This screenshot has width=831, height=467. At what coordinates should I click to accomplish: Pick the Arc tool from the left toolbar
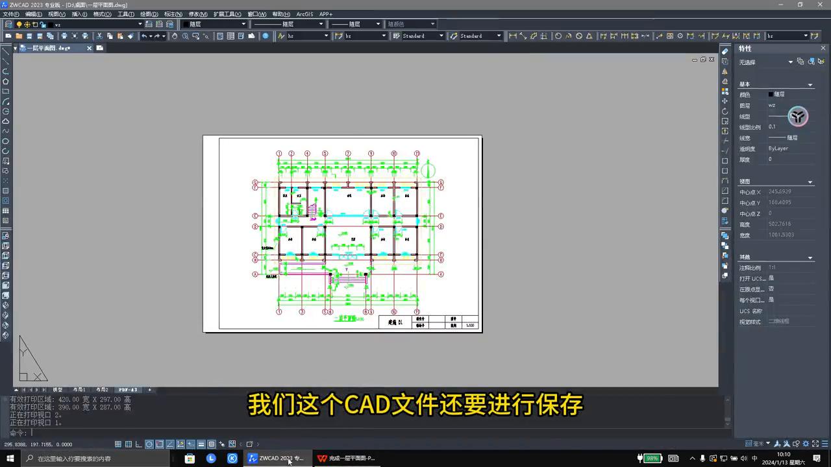(x=5, y=102)
